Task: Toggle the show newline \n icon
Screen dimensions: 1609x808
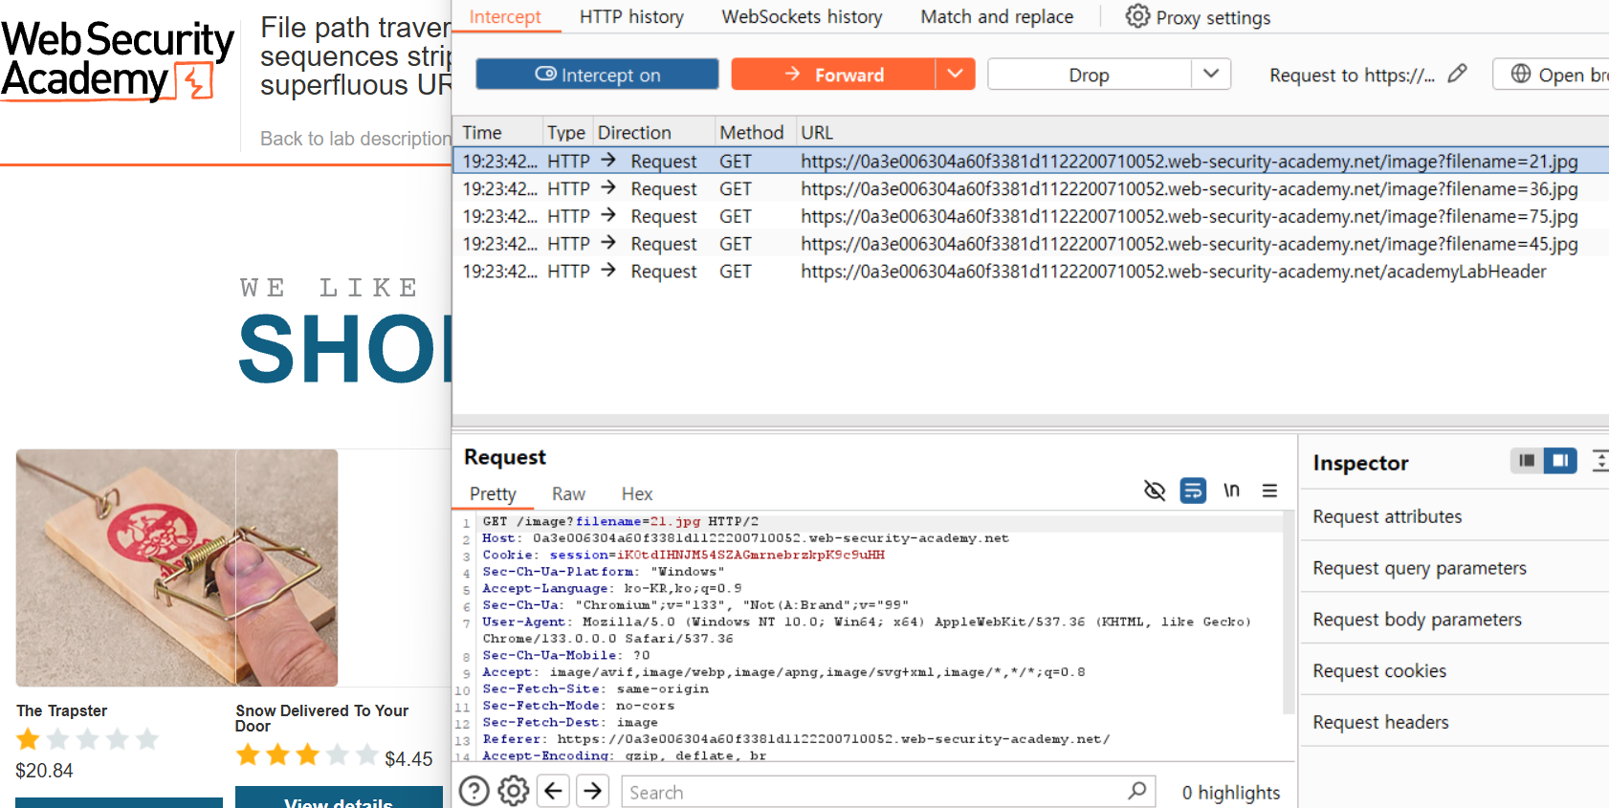Action: [x=1231, y=491]
